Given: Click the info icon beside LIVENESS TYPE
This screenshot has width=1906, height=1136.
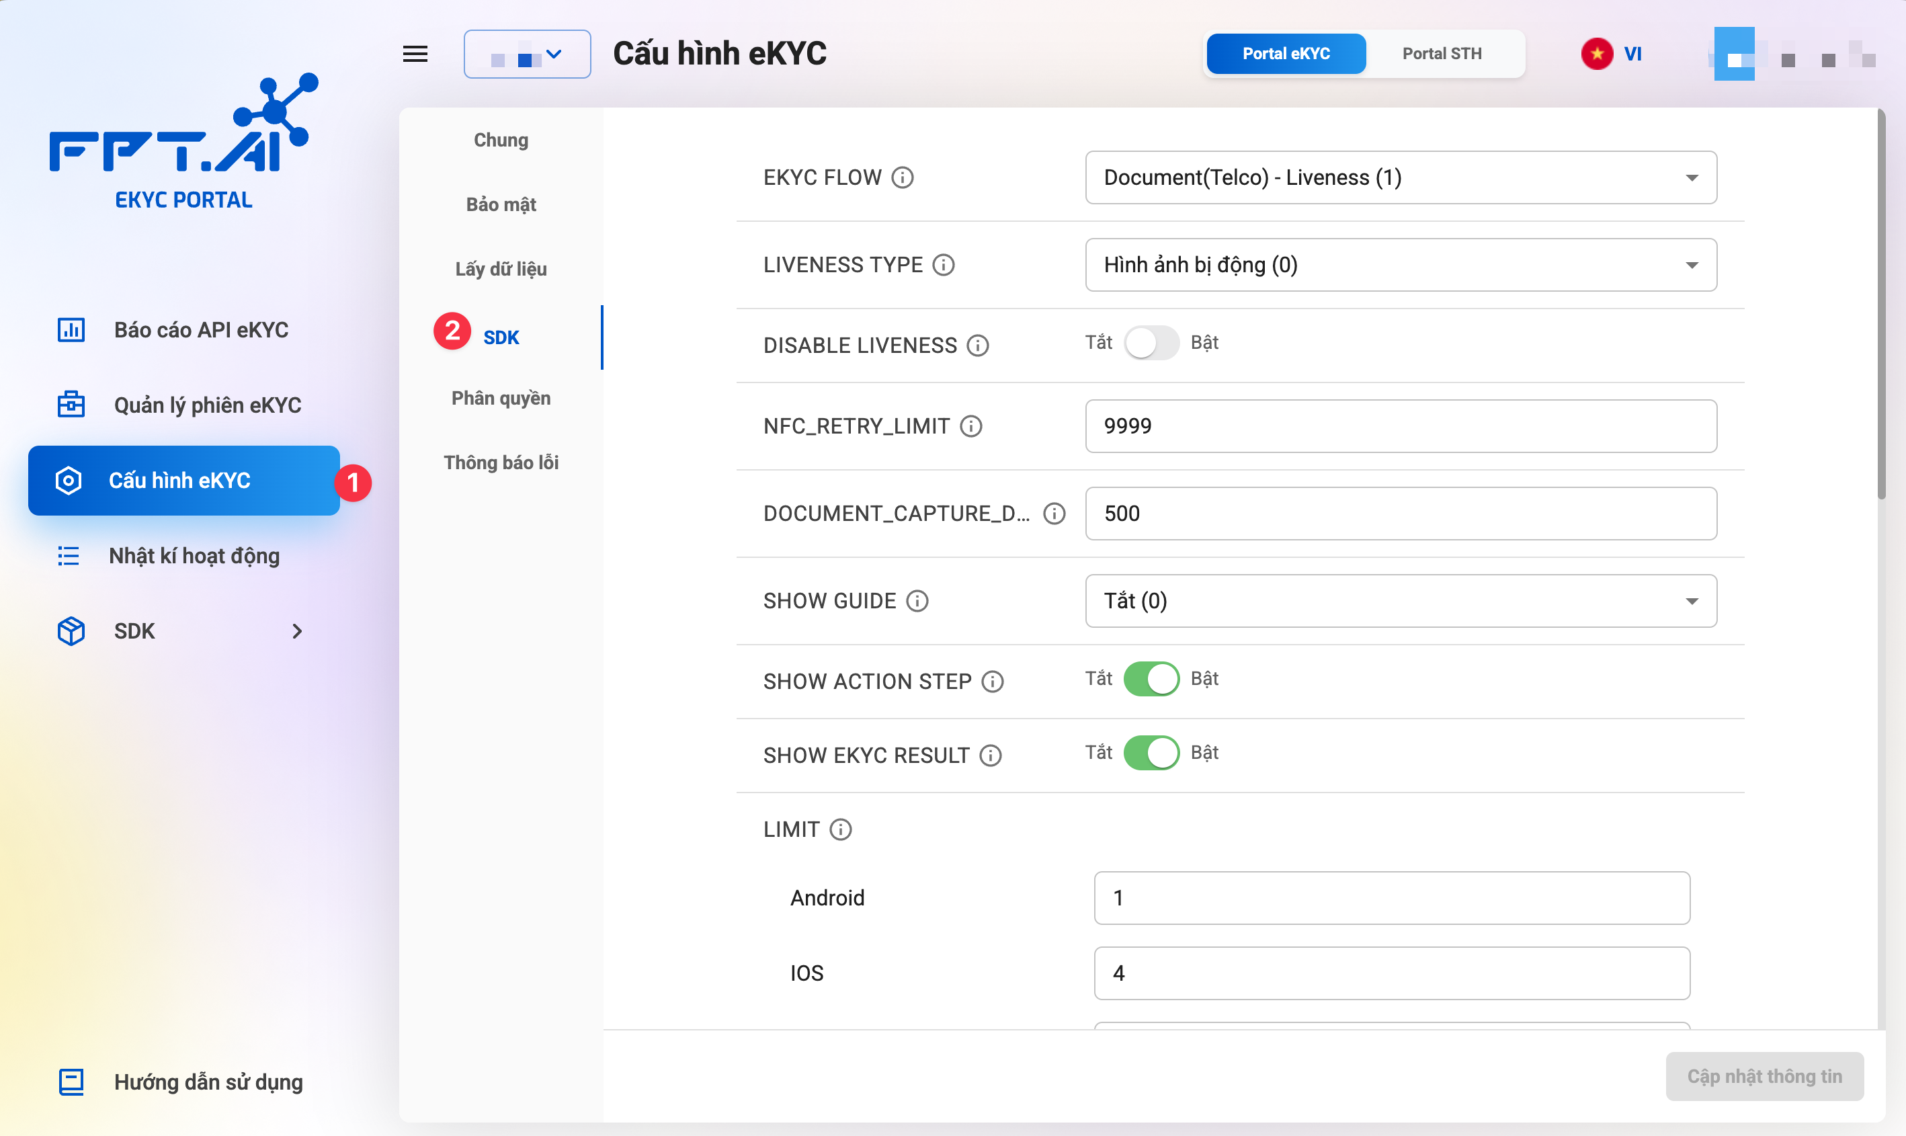Looking at the screenshot, I should [944, 265].
